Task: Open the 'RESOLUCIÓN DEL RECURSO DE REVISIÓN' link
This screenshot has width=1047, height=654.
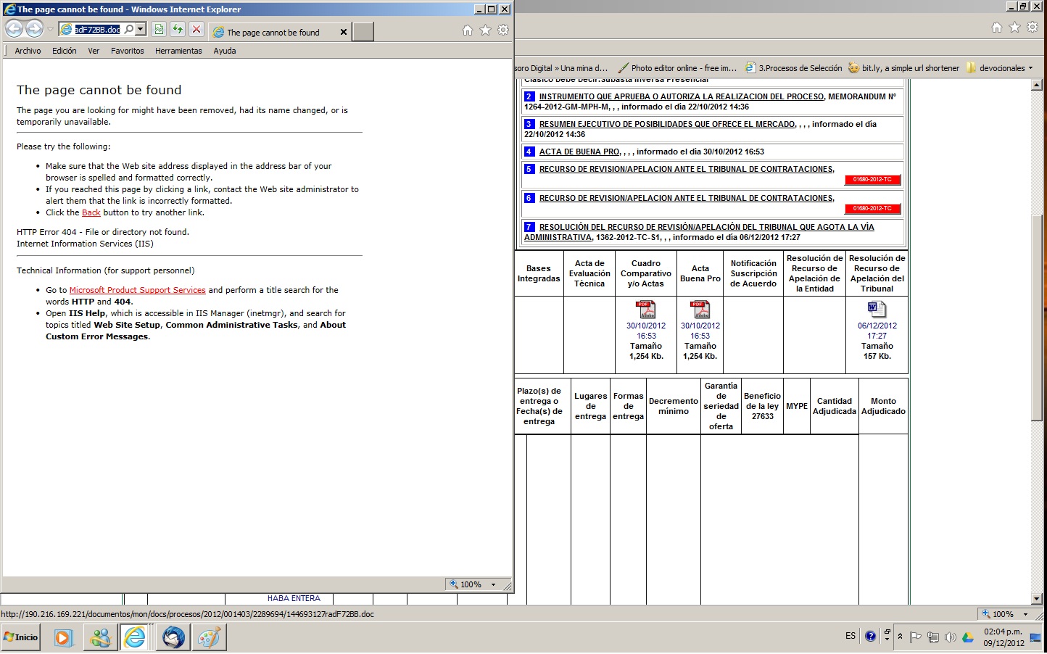Action: tap(699, 232)
